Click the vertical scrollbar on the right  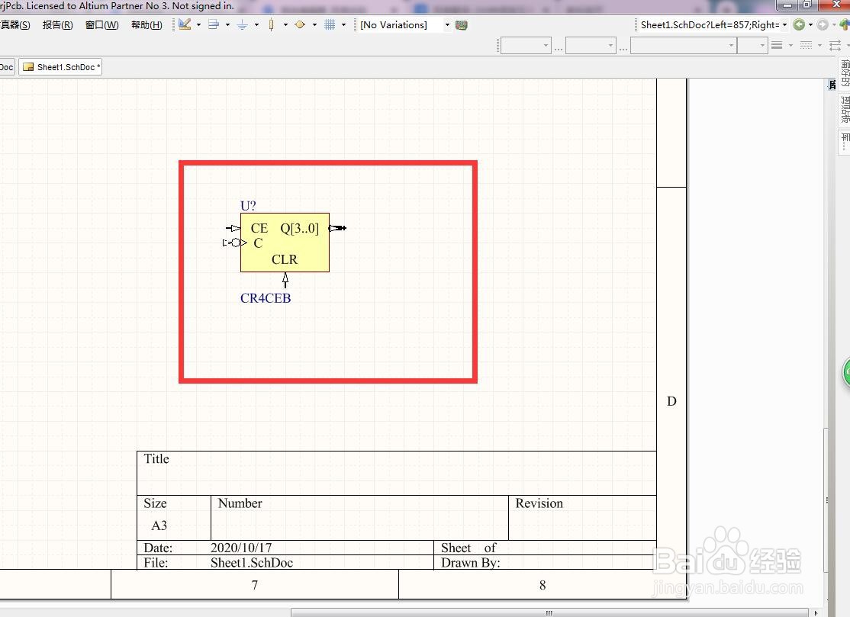point(826,500)
